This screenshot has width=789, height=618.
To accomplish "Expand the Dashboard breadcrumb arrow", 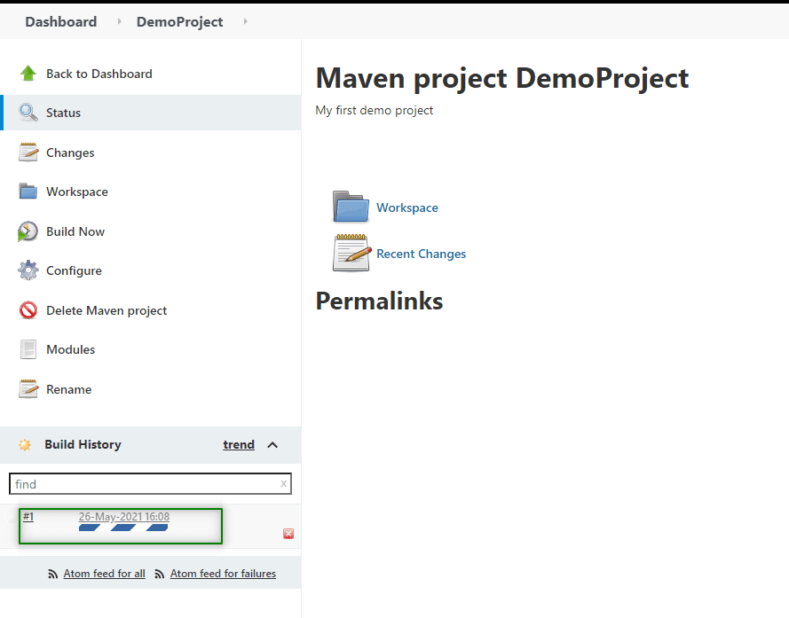I will pos(118,21).
